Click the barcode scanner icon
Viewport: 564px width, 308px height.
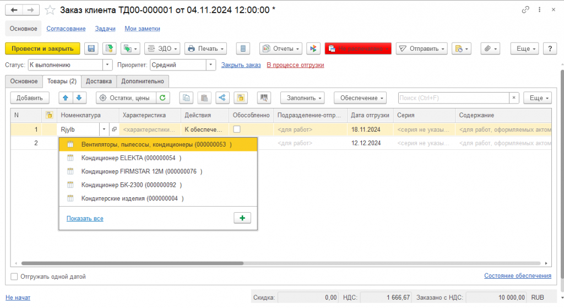point(264,98)
